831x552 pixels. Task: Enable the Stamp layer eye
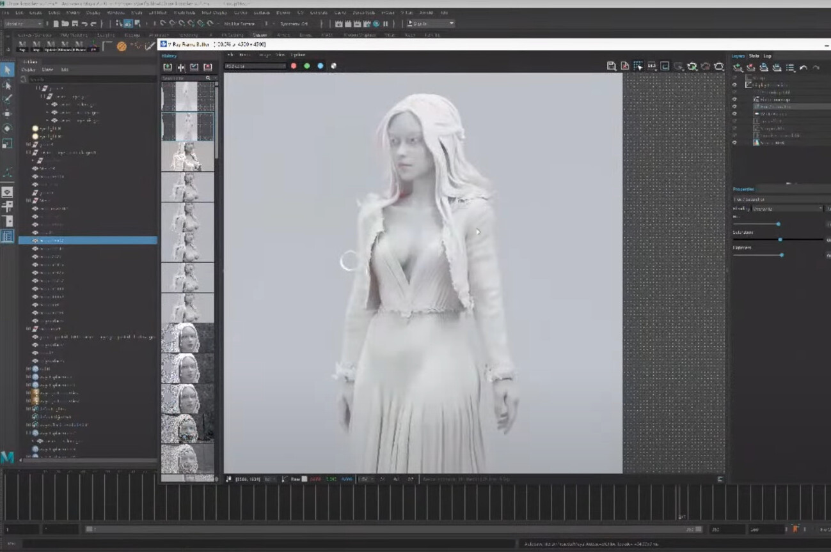point(734,78)
